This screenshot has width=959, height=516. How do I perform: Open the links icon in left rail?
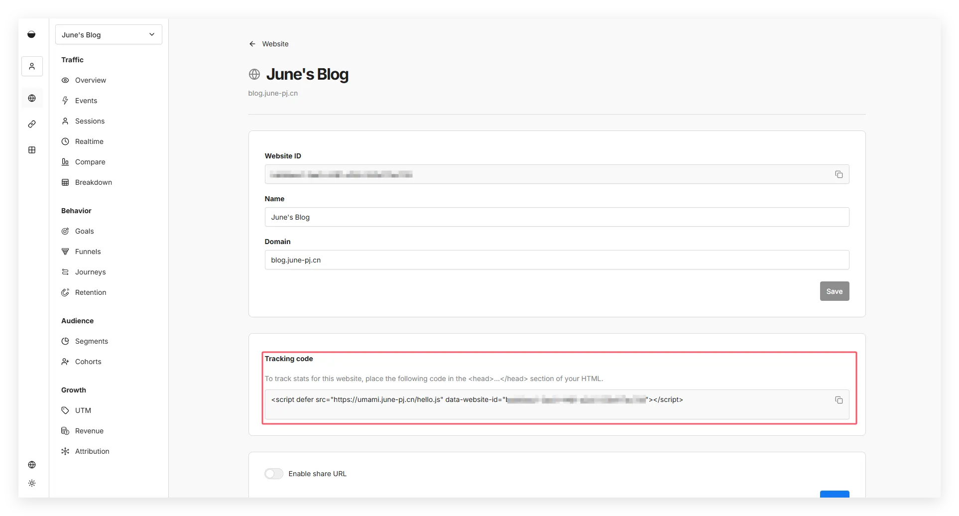pyautogui.click(x=32, y=124)
